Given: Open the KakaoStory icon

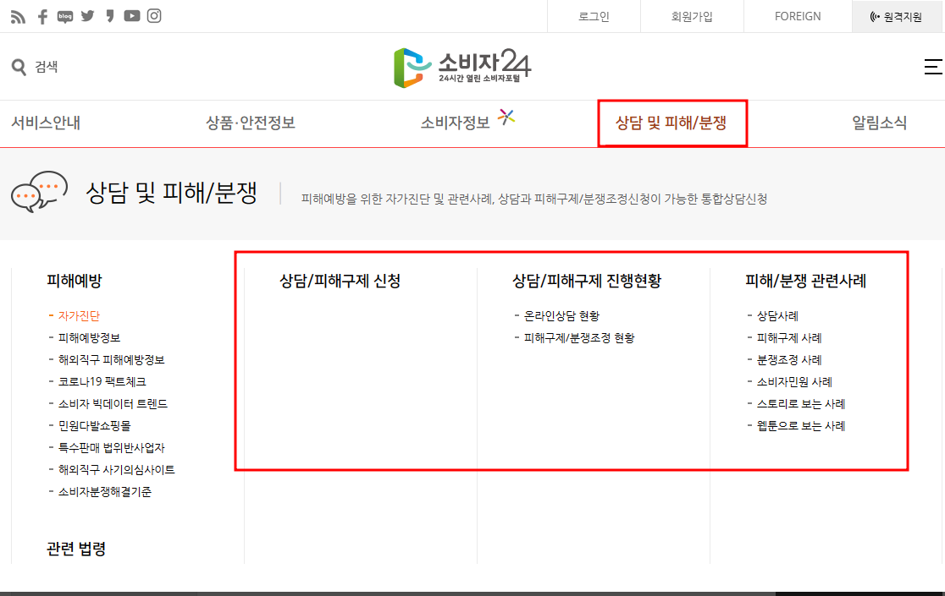Looking at the screenshot, I should pyautogui.click(x=108, y=14).
